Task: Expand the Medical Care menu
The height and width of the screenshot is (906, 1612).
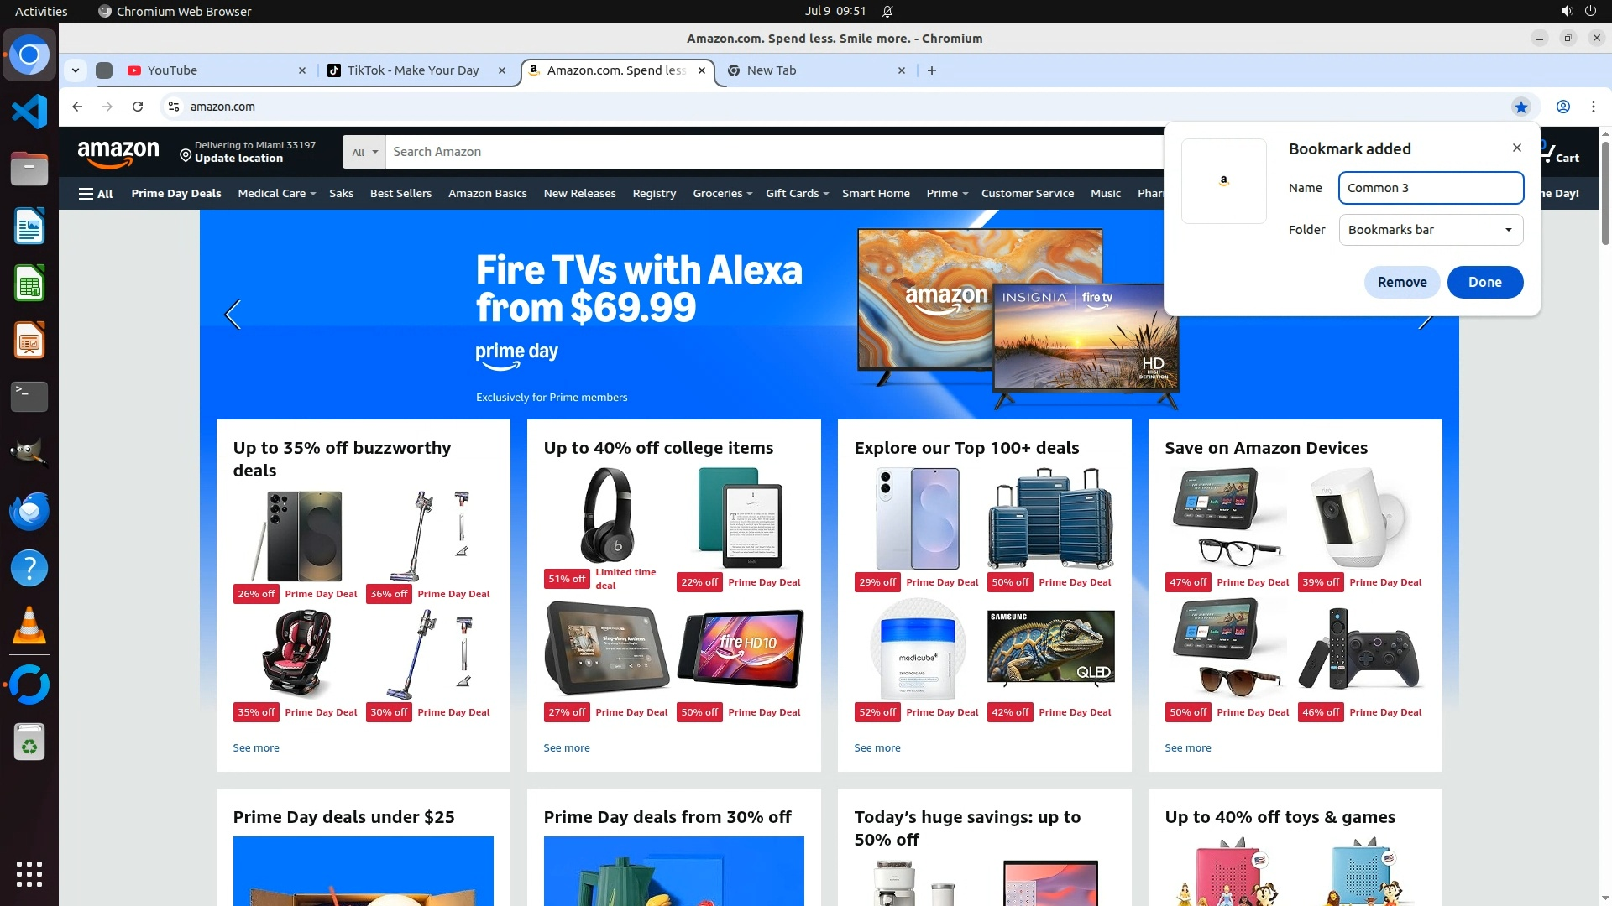Action: click(276, 193)
